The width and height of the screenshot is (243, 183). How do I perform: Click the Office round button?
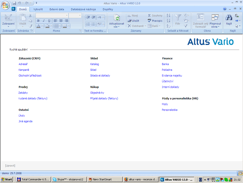point(5,5)
